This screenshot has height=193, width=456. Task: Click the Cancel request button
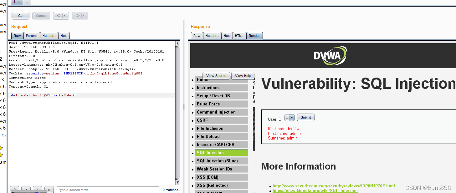(41, 16)
